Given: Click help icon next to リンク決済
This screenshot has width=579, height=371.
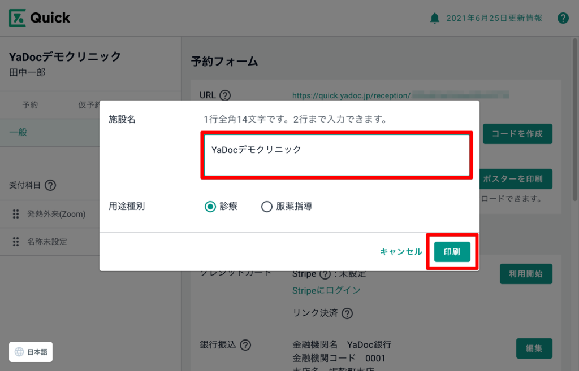Looking at the screenshot, I should [x=347, y=313].
